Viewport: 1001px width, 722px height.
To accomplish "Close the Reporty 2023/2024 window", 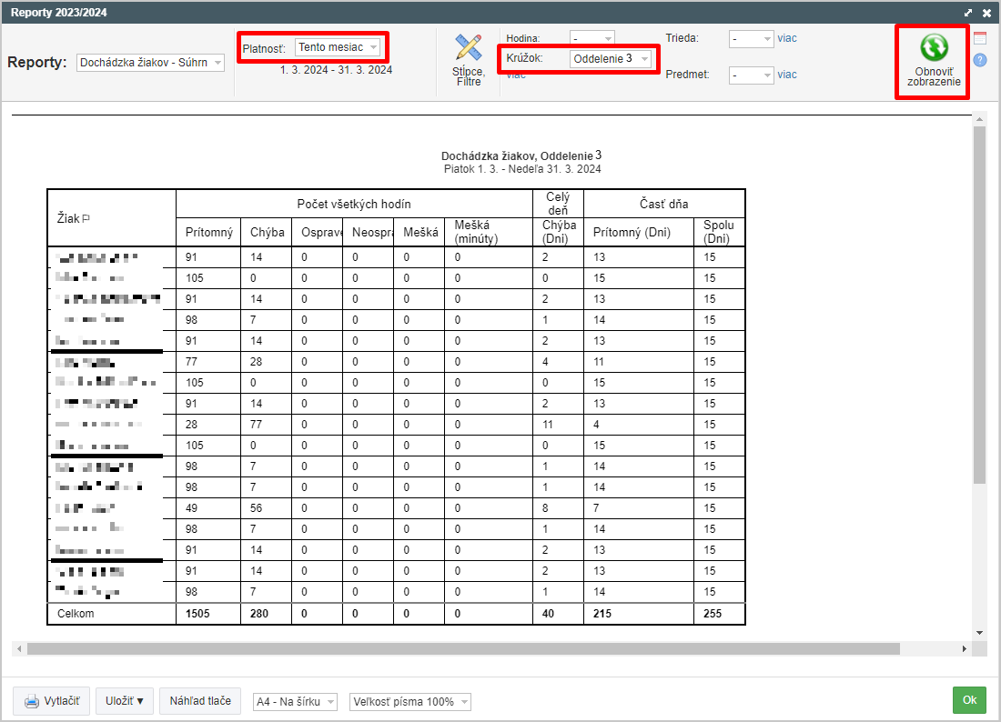I will (986, 13).
